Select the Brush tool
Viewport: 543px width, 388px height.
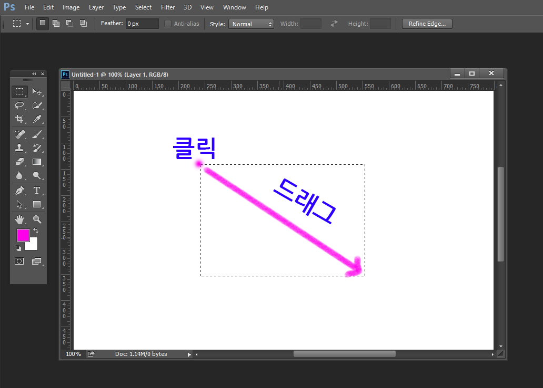pyautogui.click(x=37, y=134)
